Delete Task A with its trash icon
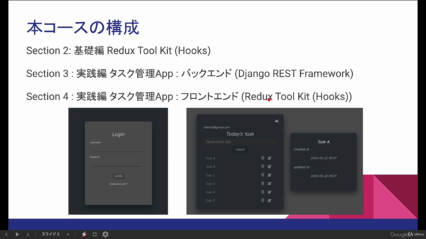 [262, 158]
